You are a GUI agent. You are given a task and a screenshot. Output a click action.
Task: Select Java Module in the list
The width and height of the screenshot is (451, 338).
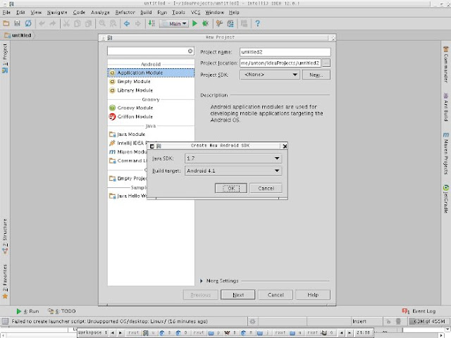tap(151, 134)
